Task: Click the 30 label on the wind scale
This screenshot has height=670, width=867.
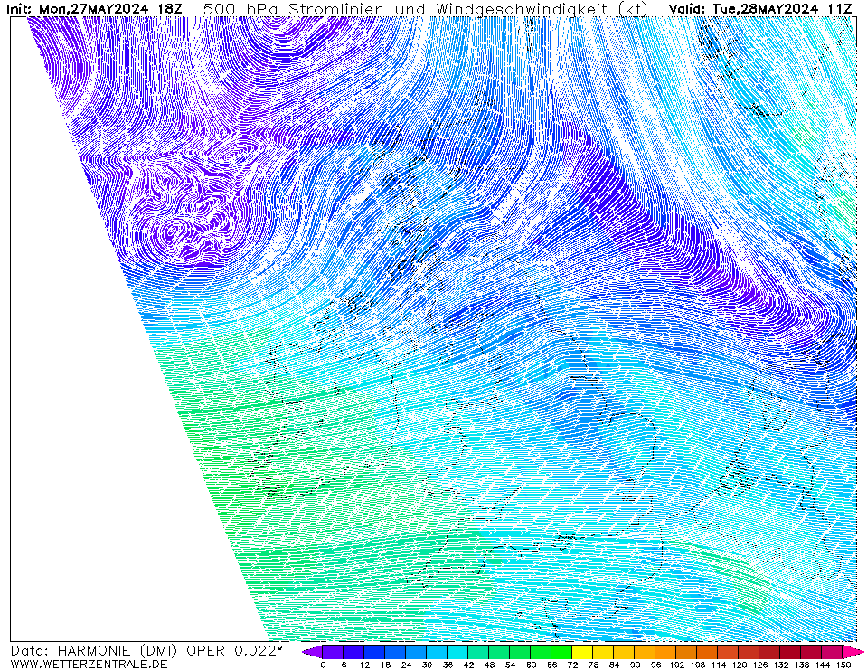Action: 427,665
